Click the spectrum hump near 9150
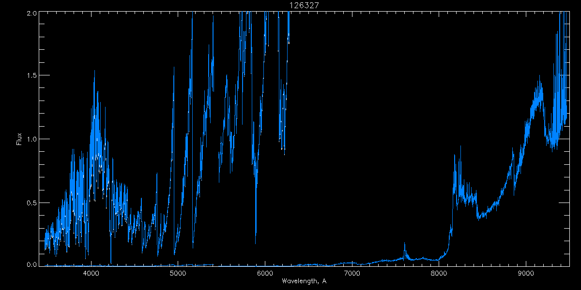This screenshot has height=290, width=581. [538, 97]
